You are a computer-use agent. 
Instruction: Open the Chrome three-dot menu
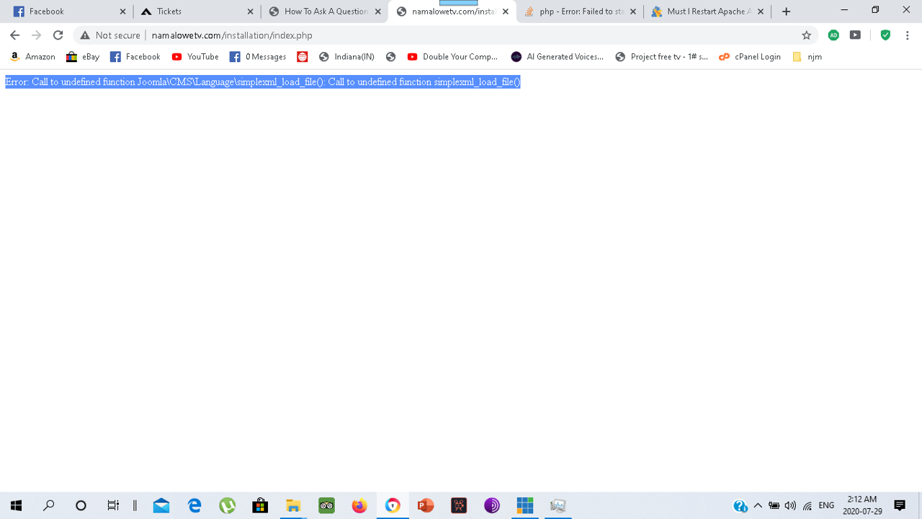(x=908, y=35)
